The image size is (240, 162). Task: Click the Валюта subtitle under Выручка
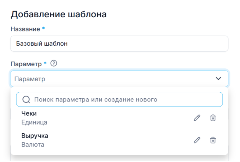[x=33, y=145]
